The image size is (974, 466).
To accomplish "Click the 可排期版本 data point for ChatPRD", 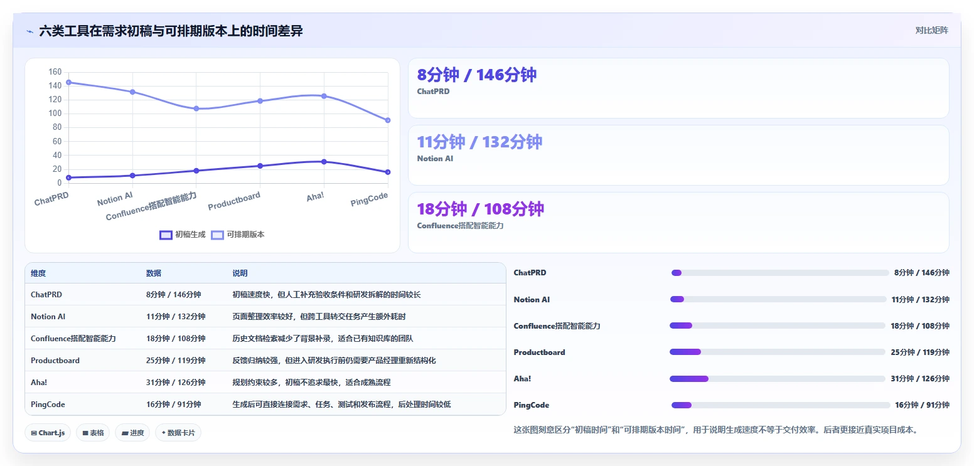I will coord(68,82).
